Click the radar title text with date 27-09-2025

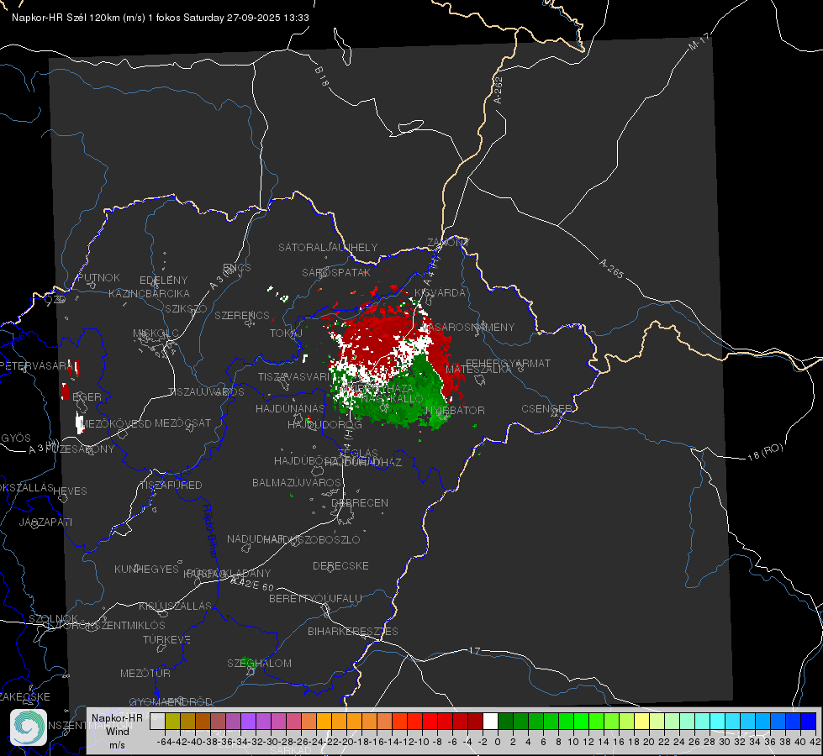click(160, 18)
